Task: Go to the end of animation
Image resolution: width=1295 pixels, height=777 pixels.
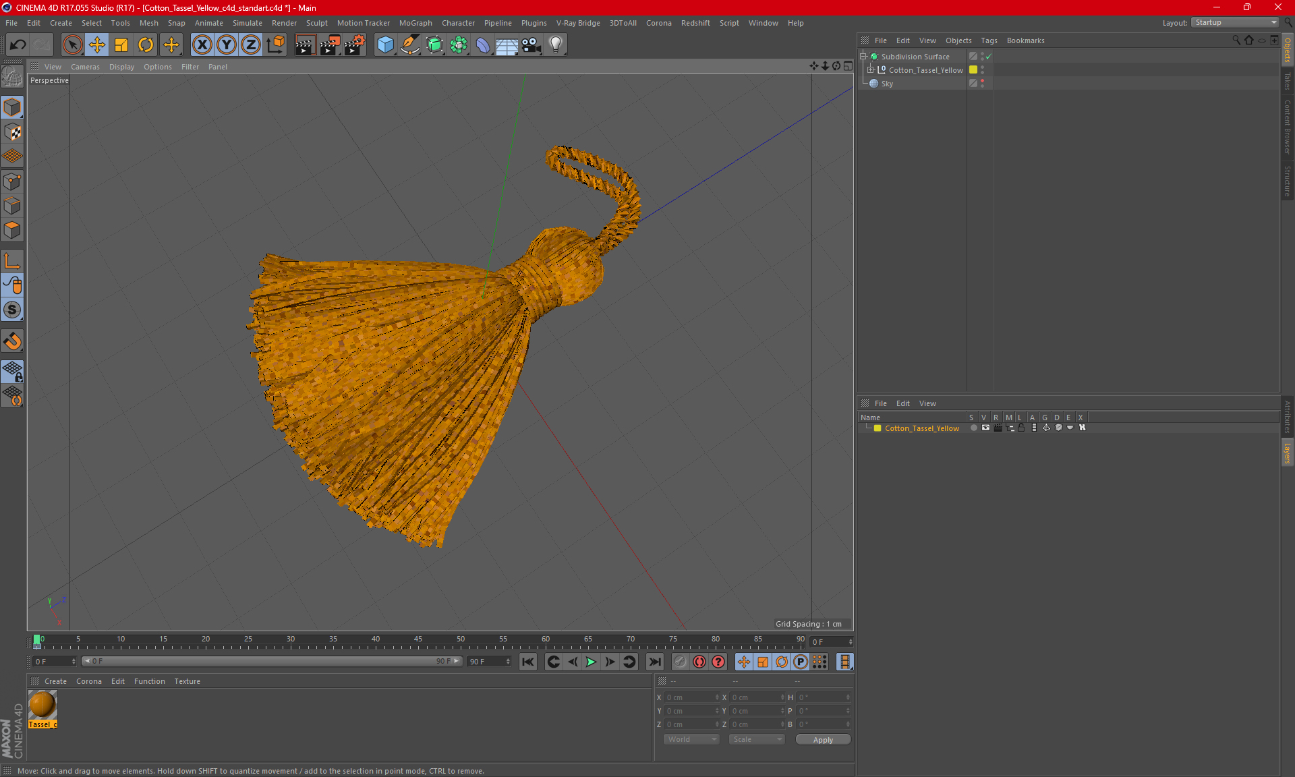Action: [654, 662]
